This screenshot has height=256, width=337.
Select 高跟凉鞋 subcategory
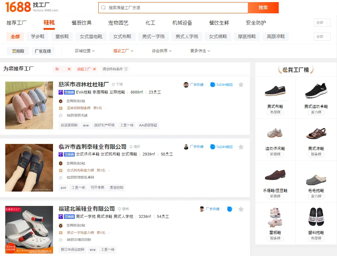pos(276,37)
